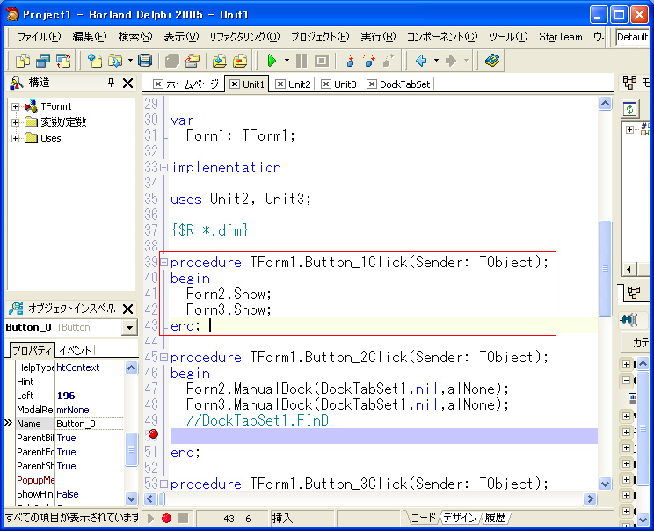Image resolution: width=654 pixels, height=531 pixels.
Task: Close the Structure panel
Action: (x=128, y=83)
